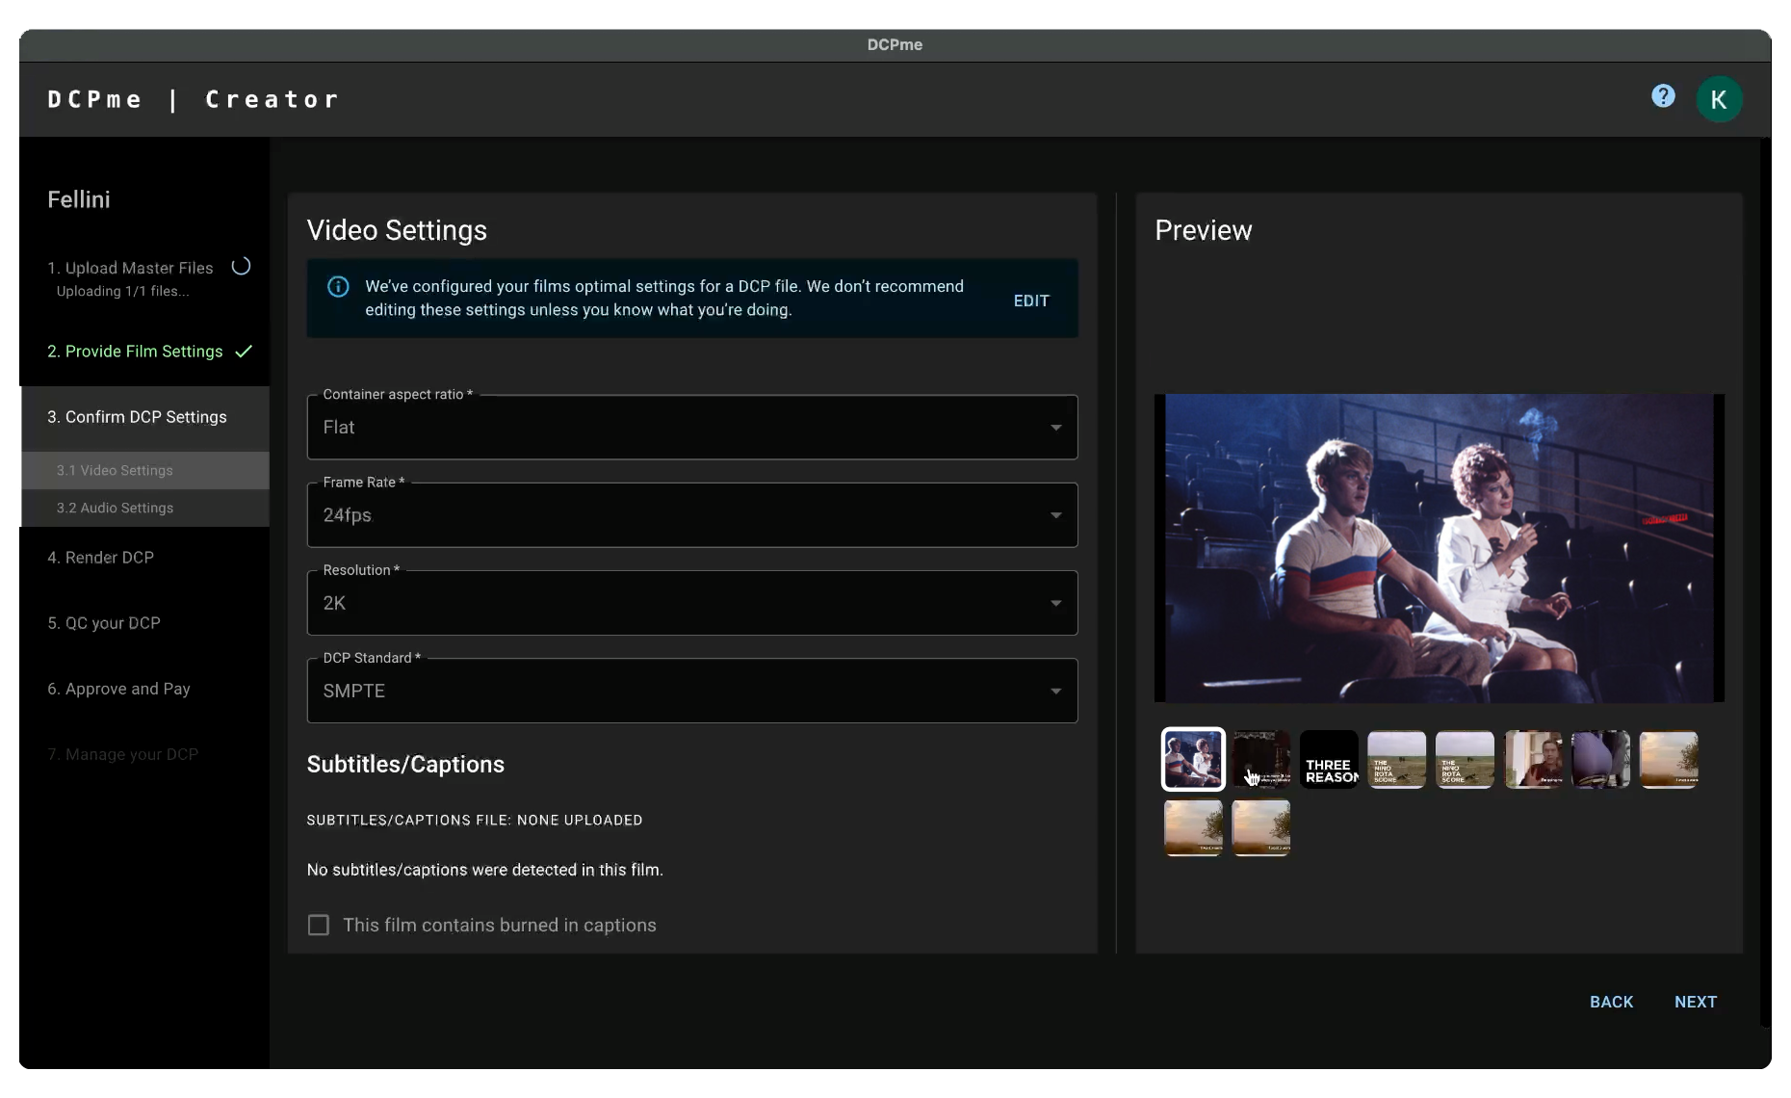Select the last sunset tree thumbnail
Image resolution: width=1791 pixels, height=1098 pixels.
point(1261,827)
